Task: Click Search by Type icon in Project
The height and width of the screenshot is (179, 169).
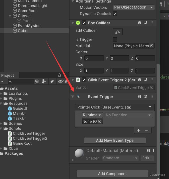Action: pyautogui.click(x=44, y=81)
